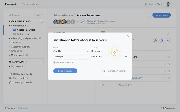
Task: Click the Add password button
Action: tap(162, 15)
